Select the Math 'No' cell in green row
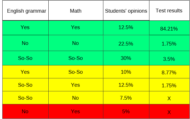The image size is (190, 119). (75, 43)
